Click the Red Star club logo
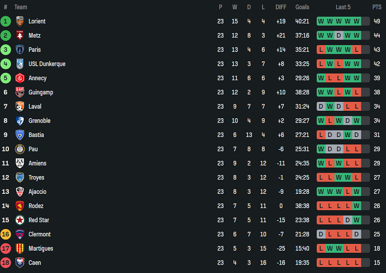Image resolution: width=386 pixels, height=273 pixels. pyautogui.click(x=20, y=220)
